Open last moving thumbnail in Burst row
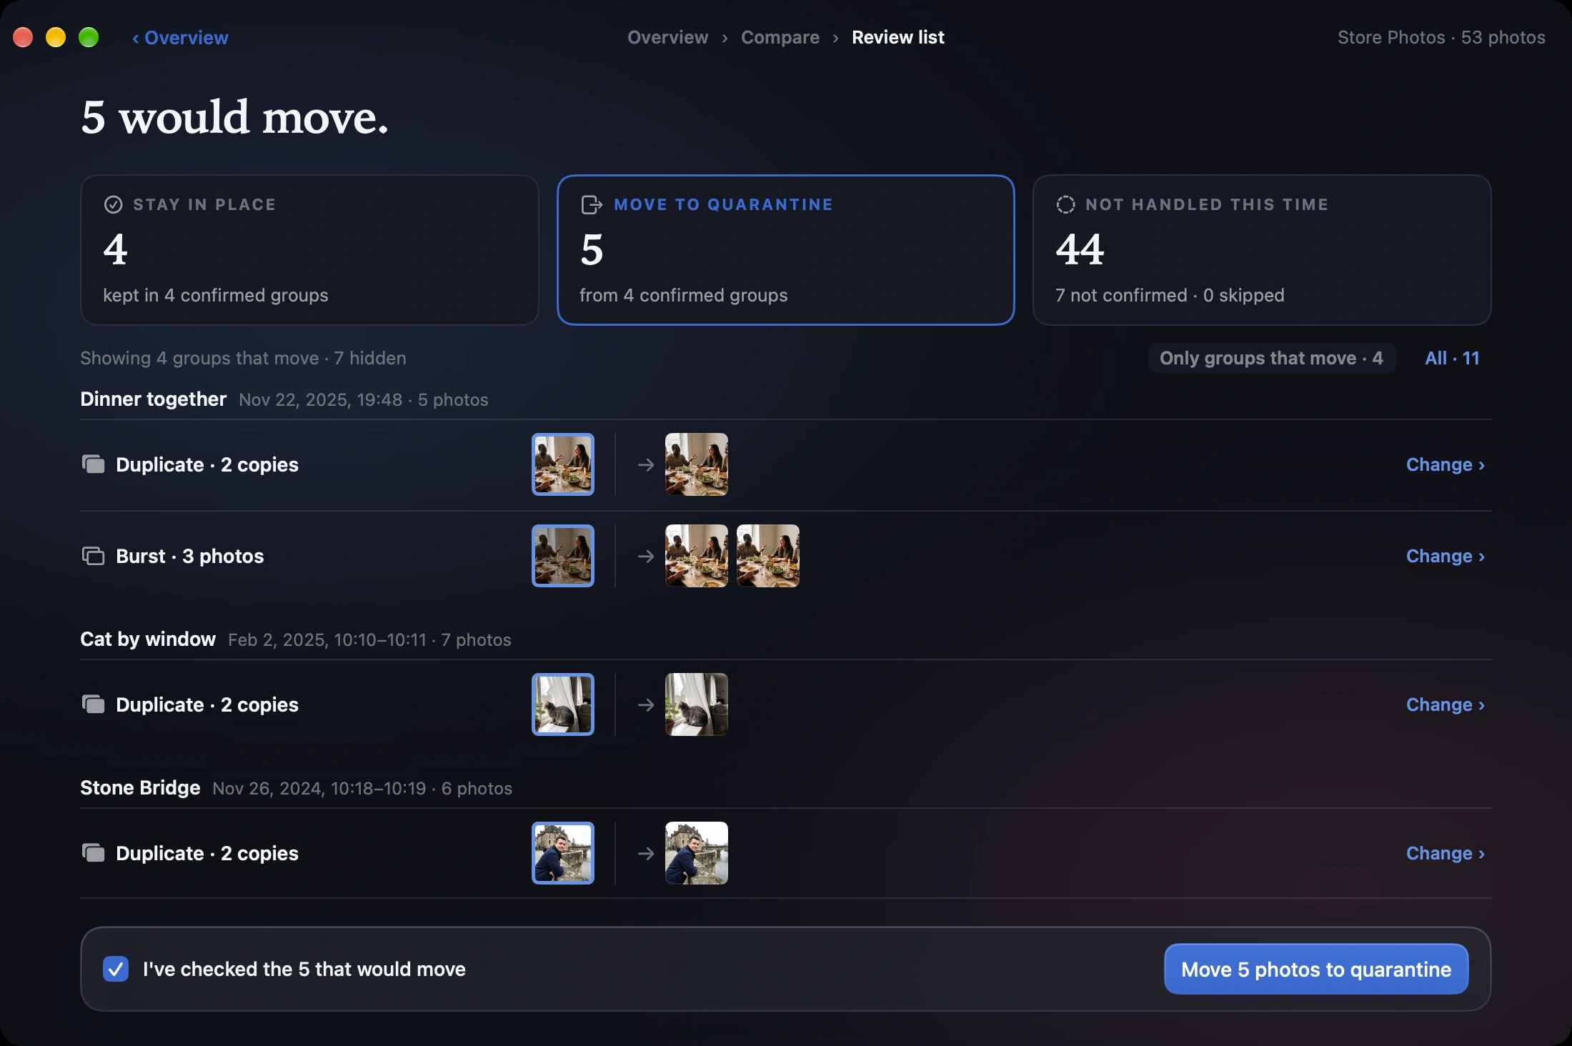This screenshot has width=1572, height=1046. coord(768,556)
